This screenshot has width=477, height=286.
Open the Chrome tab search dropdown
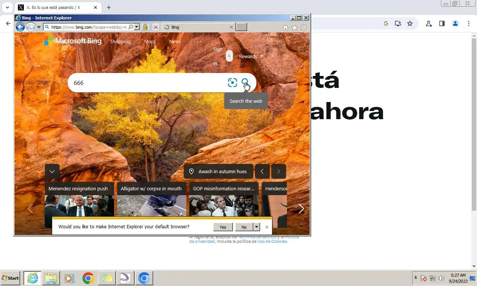coord(7,7)
